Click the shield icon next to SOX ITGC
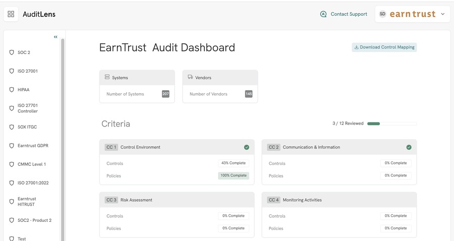Image resolution: width=454 pixels, height=241 pixels. [x=12, y=127]
